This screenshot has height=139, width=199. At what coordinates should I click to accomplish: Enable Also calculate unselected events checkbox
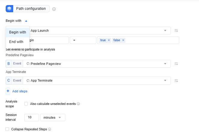(x=26, y=104)
